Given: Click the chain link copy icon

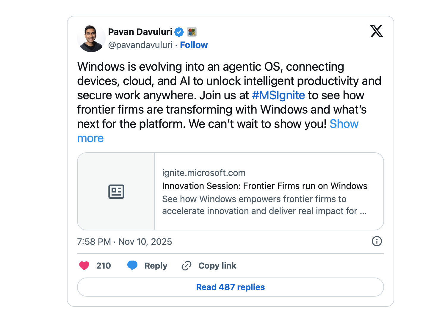Looking at the screenshot, I should pos(187,266).
